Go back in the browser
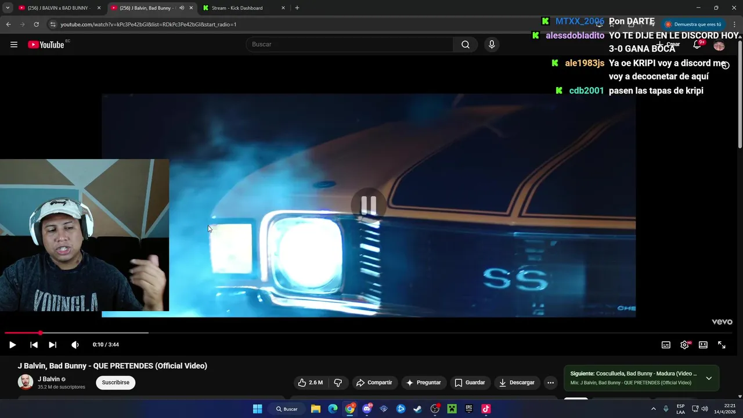The width and height of the screenshot is (743, 418). 8,24
